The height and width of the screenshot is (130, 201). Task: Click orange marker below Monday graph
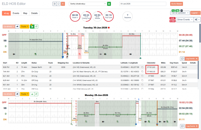click(157, 124)
